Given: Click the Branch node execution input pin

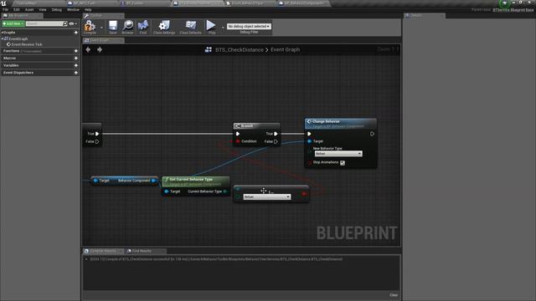Looking at the screenshot, I should pos(238,134).
